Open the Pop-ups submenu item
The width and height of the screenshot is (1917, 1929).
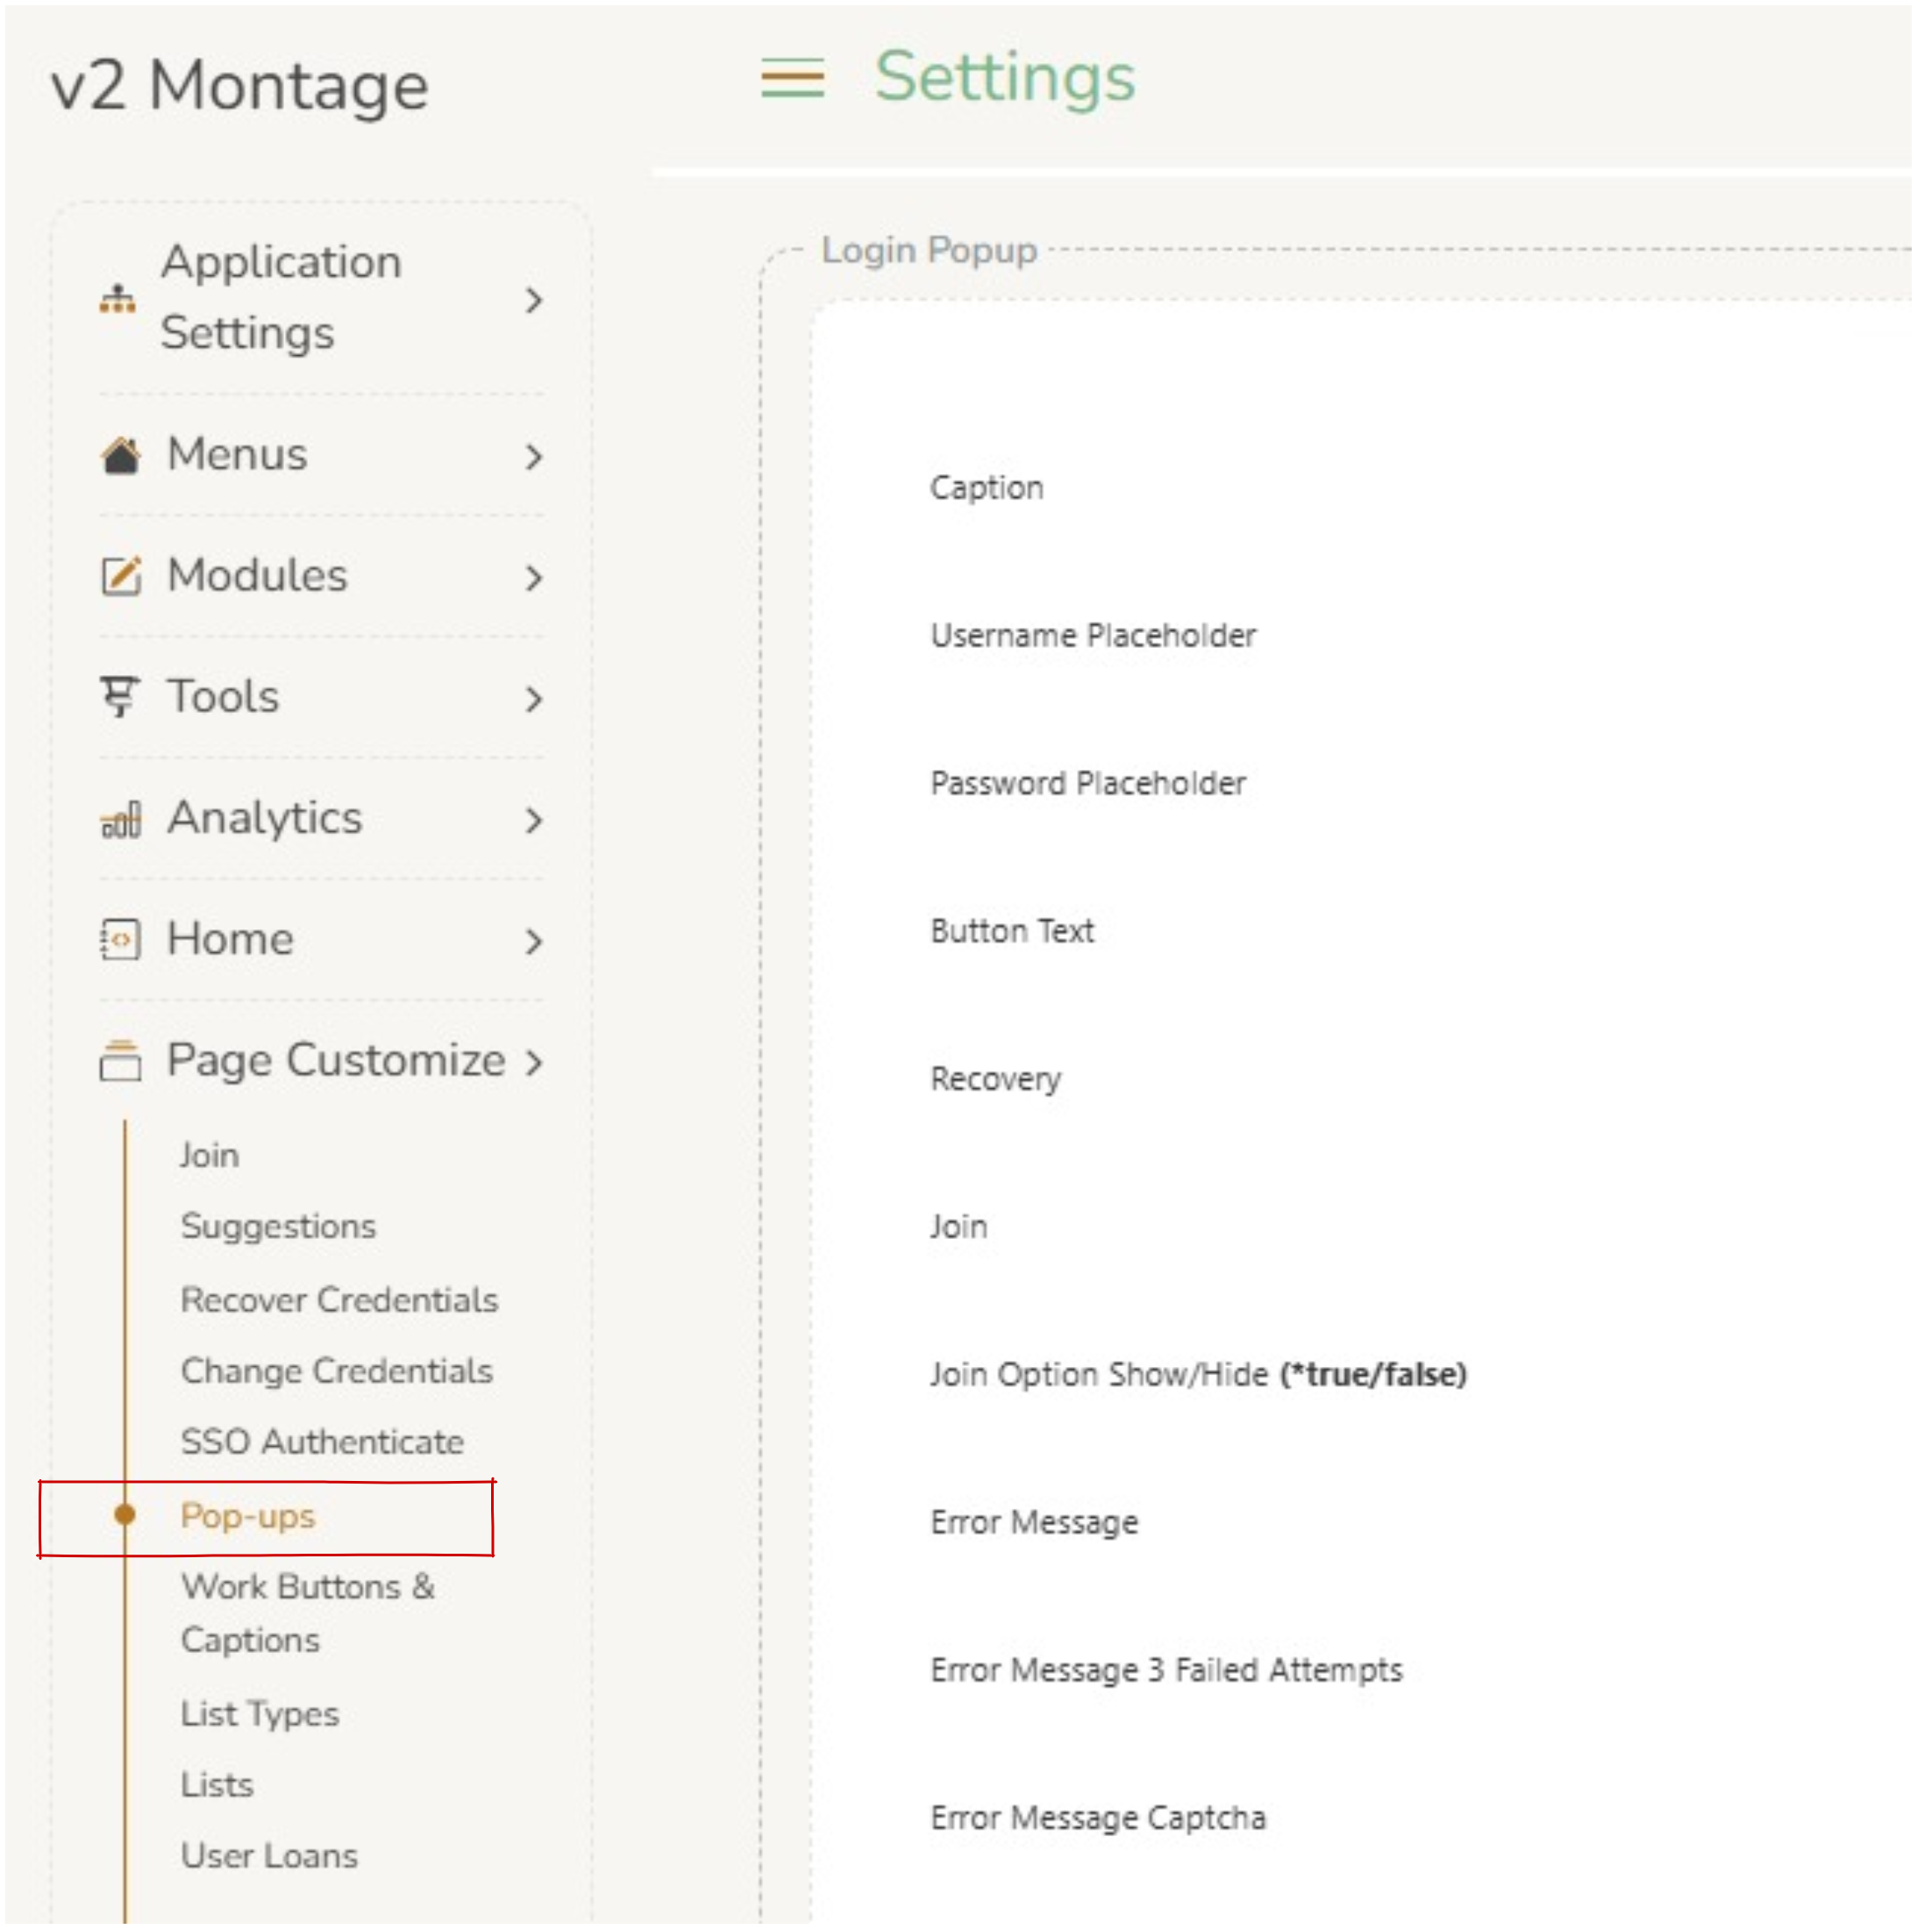pos(247,1516)
